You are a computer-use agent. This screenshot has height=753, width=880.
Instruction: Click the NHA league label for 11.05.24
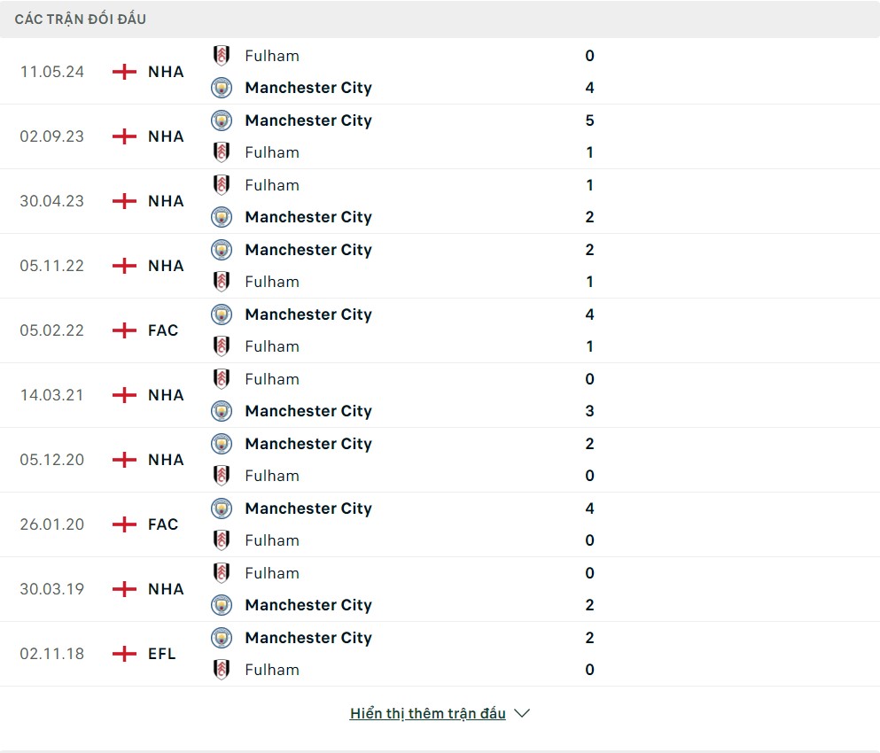tap(166, 72)
